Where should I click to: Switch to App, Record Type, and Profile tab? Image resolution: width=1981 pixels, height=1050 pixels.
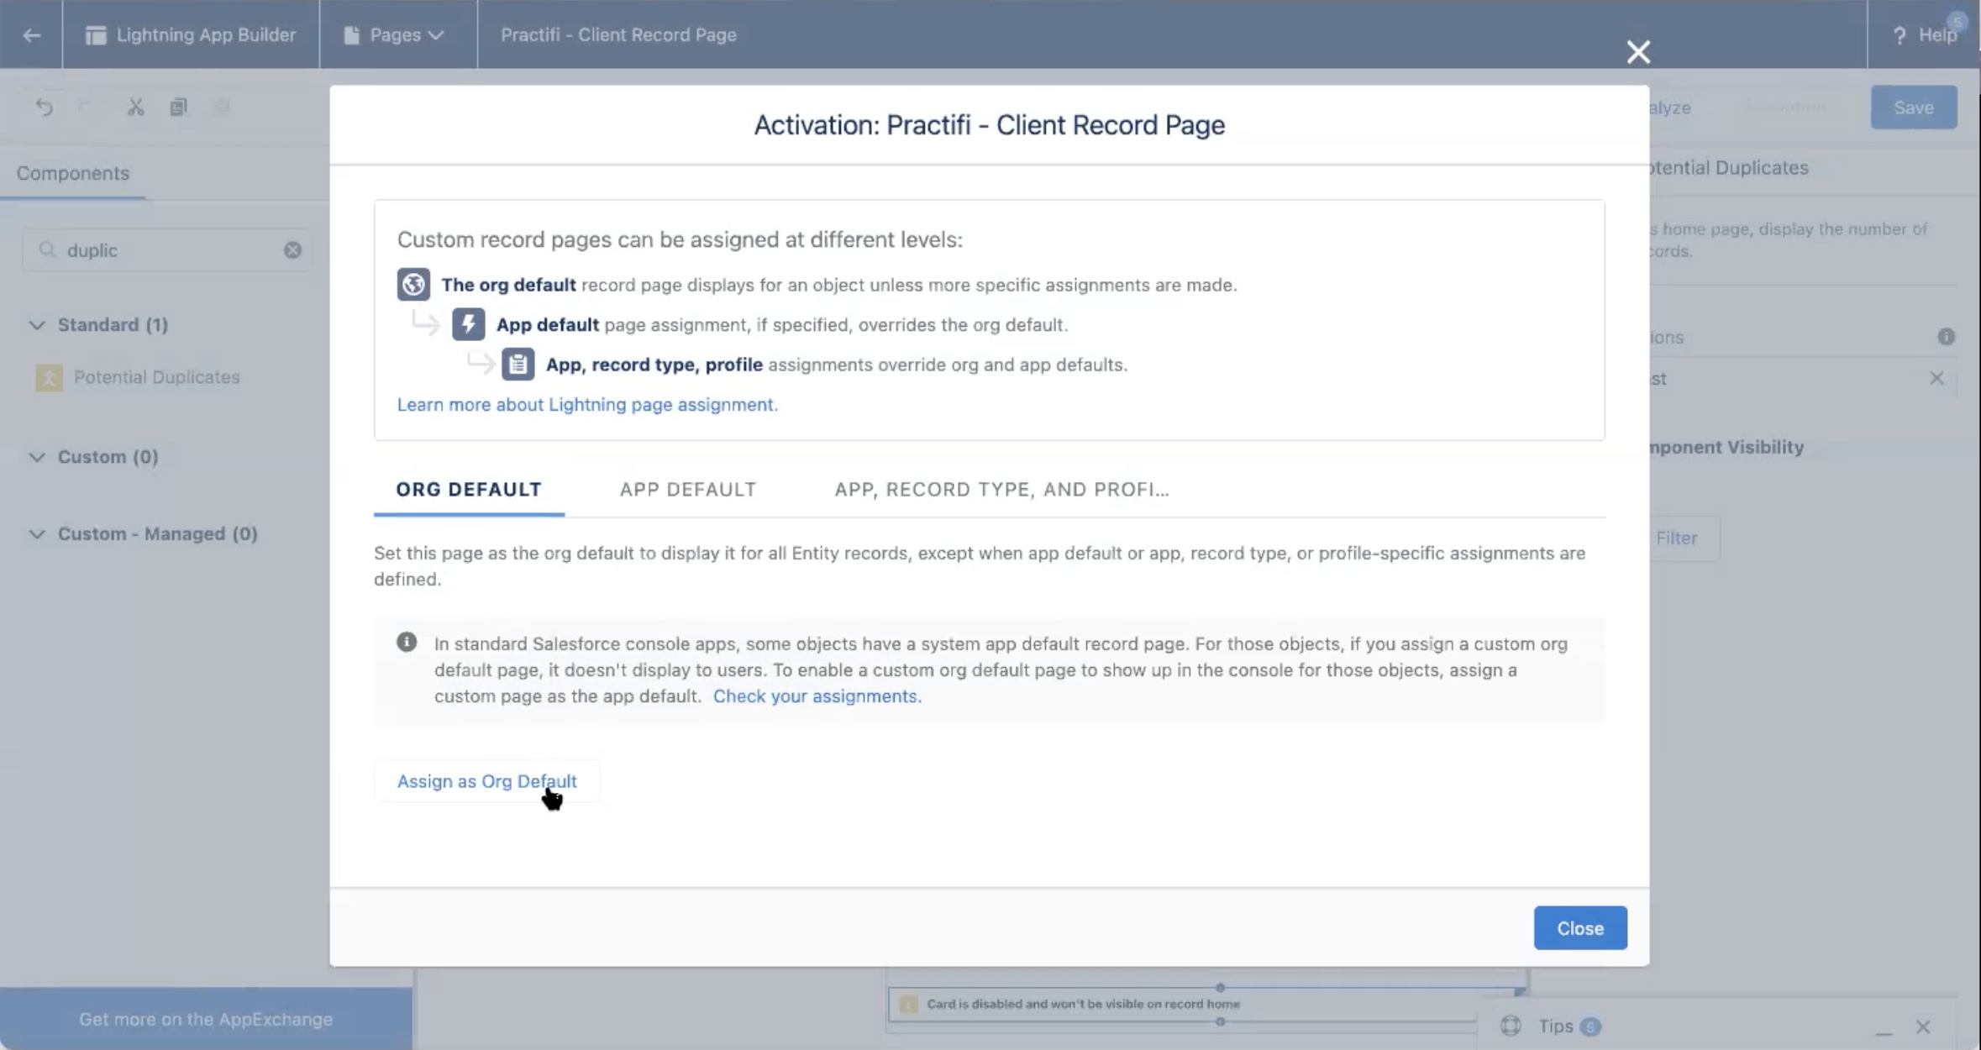1001,490
